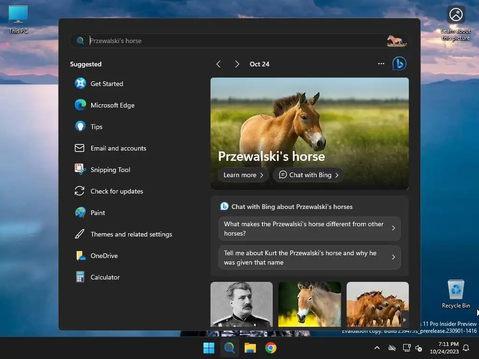479x359 pixels.
Task: Click Learn about this picture icon
Action: point(456,23)
